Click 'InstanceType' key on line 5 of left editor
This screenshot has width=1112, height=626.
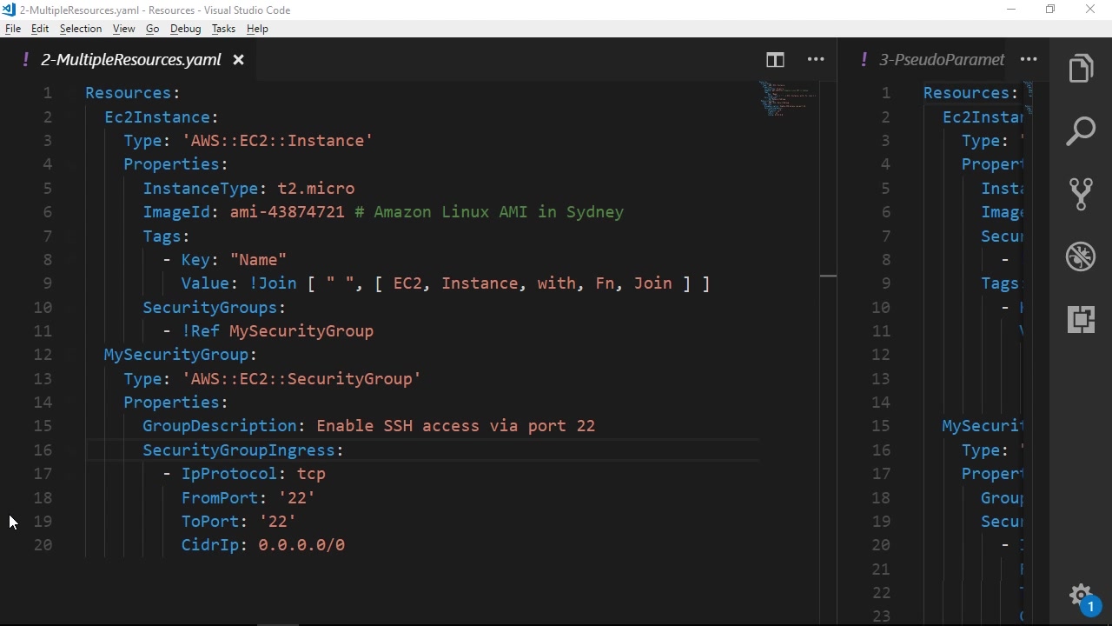click(201, 189)
